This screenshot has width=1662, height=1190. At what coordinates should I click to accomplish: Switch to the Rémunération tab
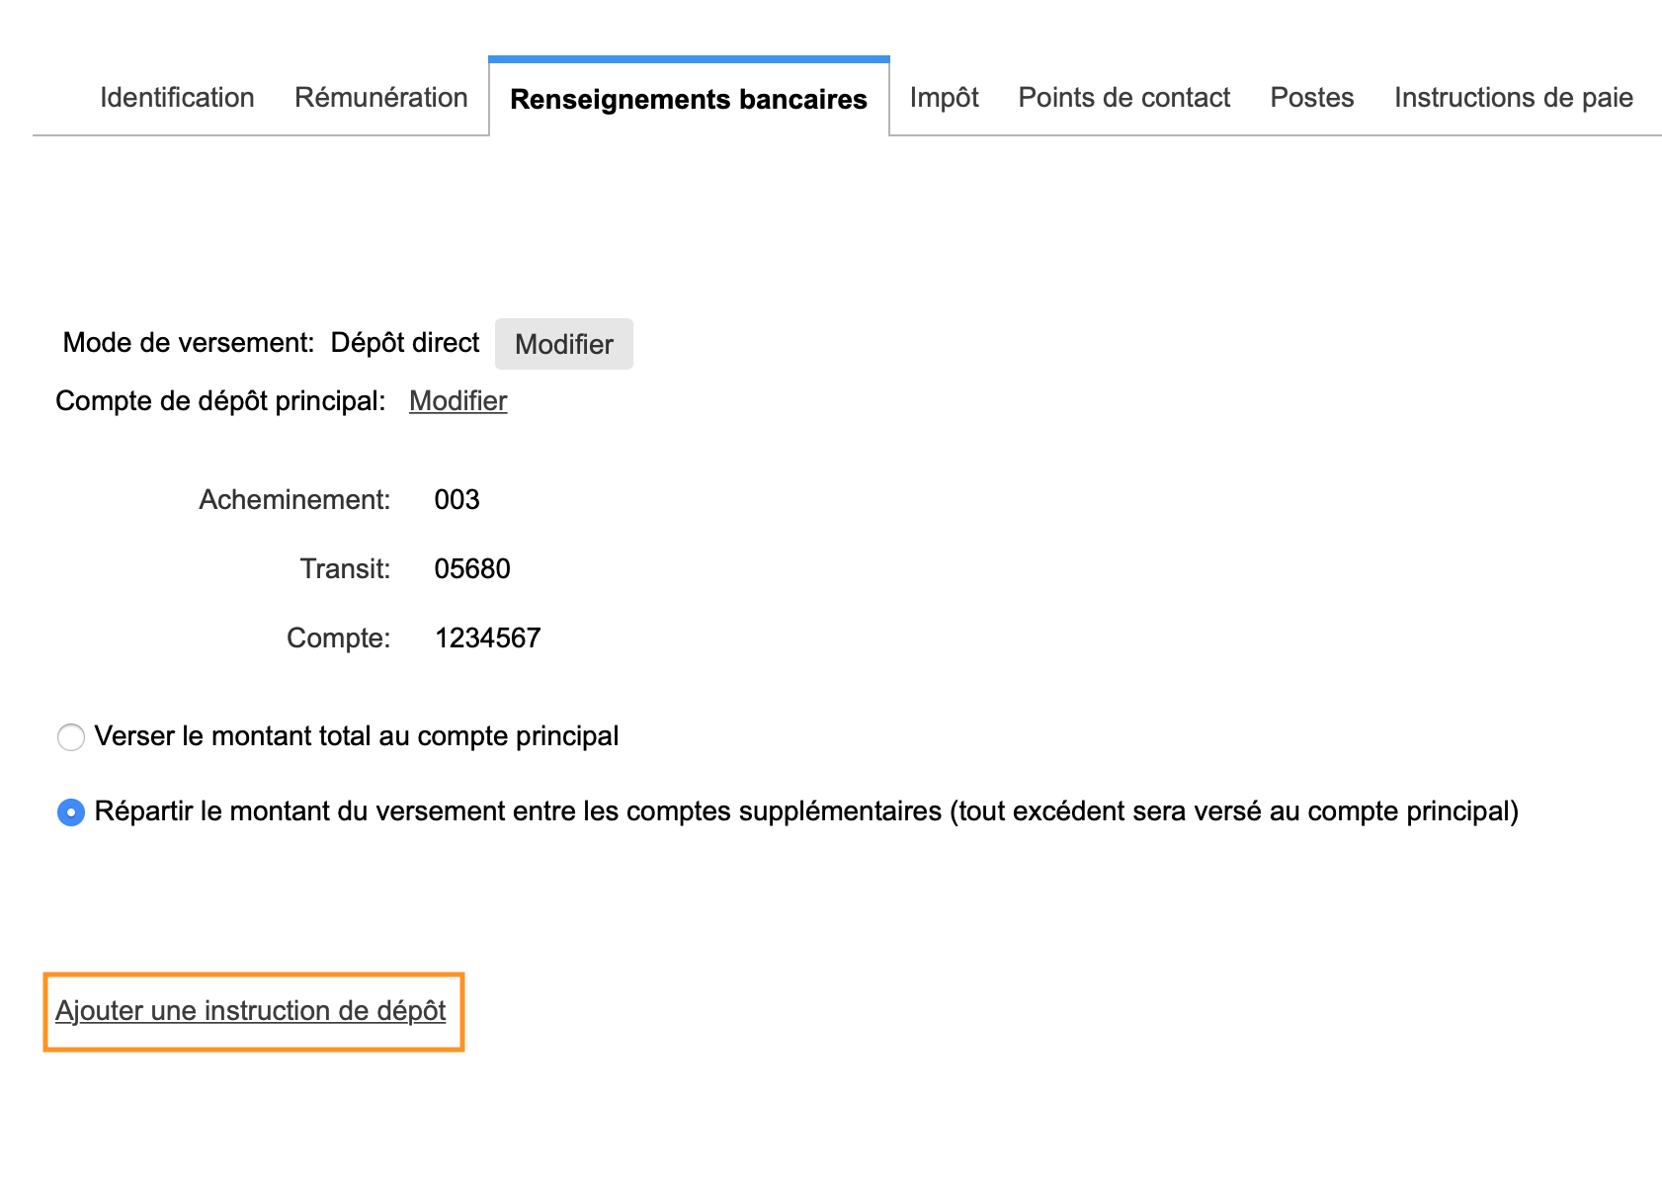click(x=381, y=98)
